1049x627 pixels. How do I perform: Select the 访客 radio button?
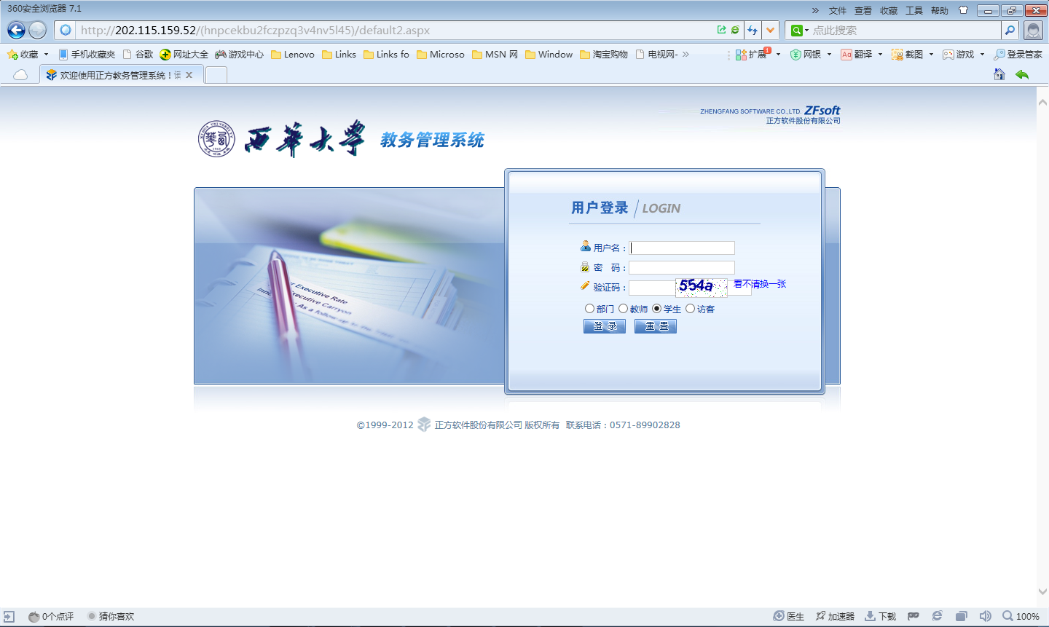click(x=690, y=309)
